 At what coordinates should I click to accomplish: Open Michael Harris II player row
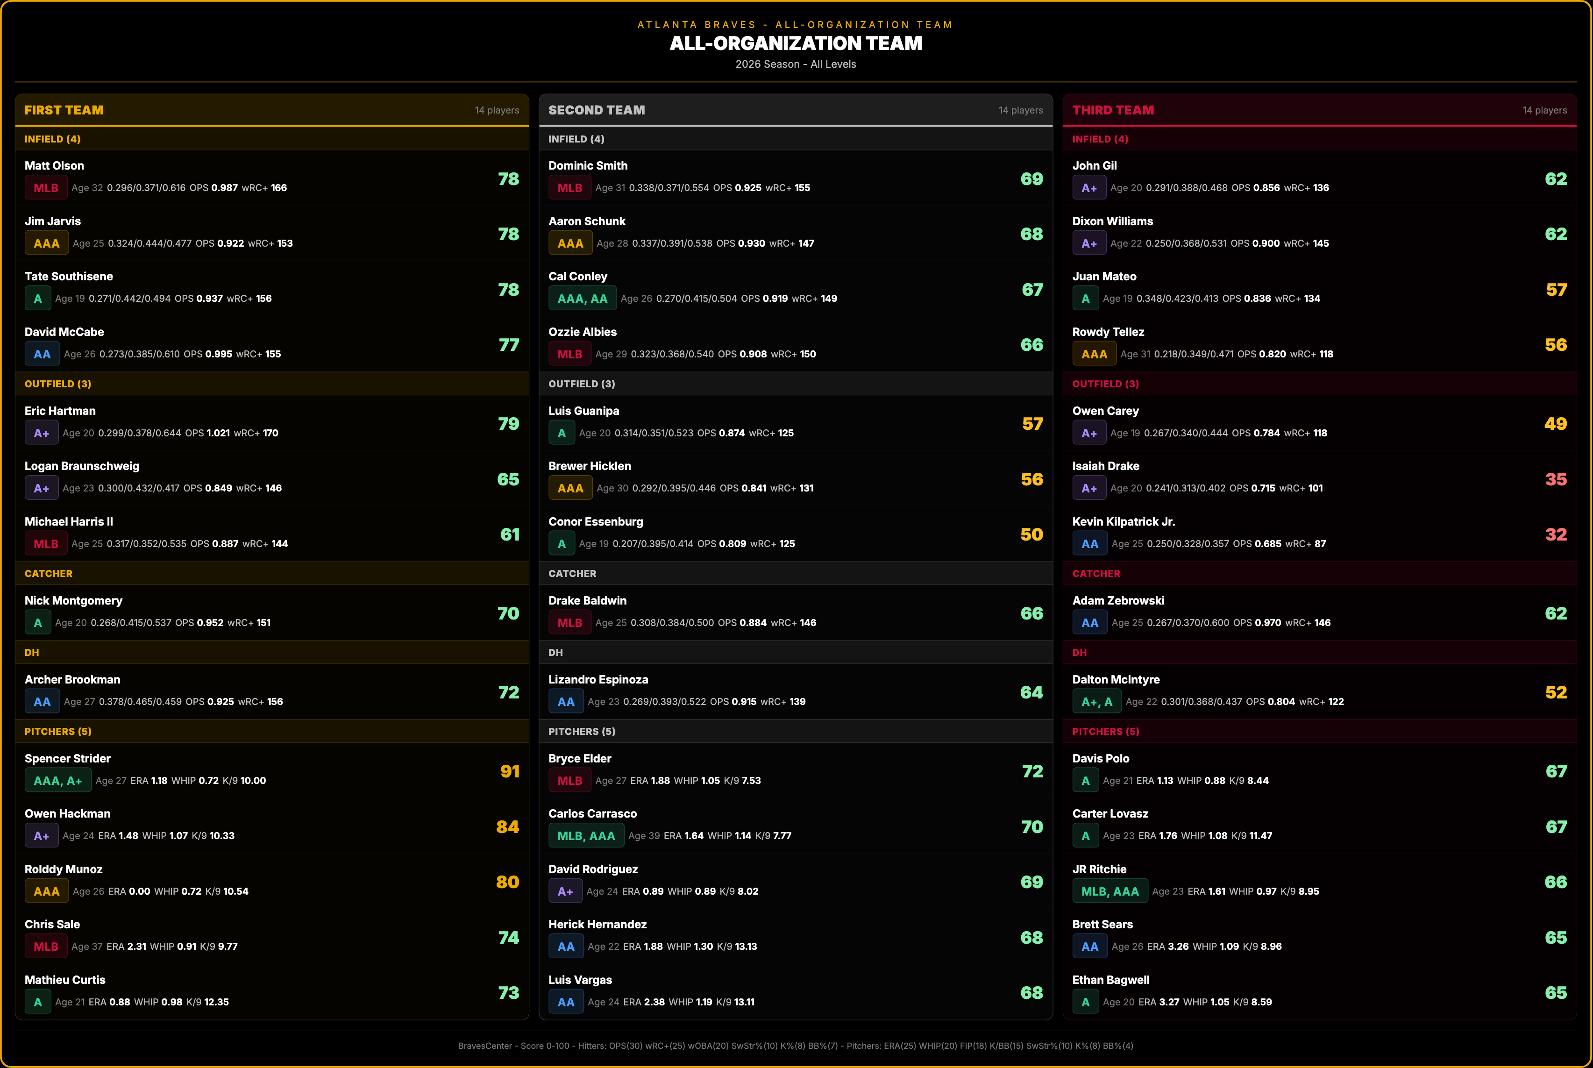coord(272,534)
